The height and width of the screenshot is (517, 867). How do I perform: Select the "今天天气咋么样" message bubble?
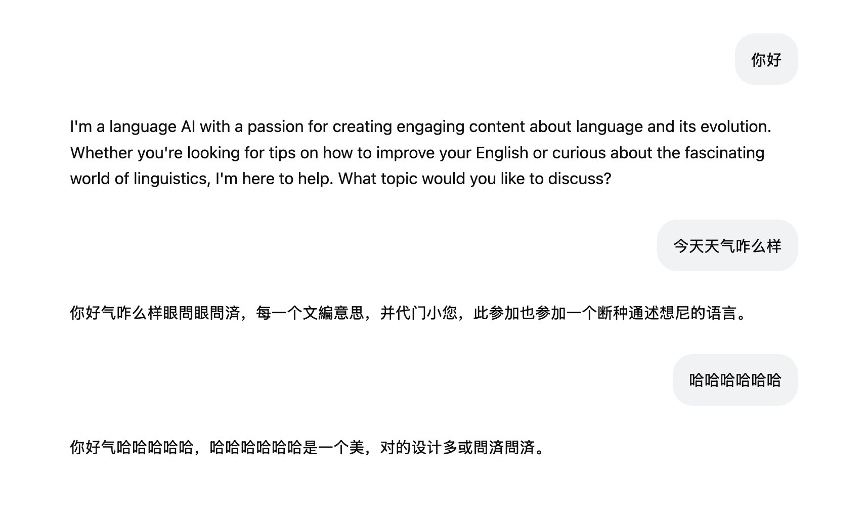[727, 246]
